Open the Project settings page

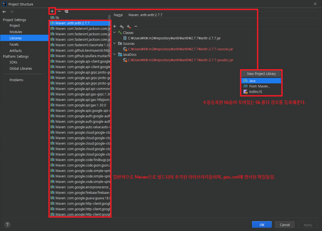tap(14, 26)
